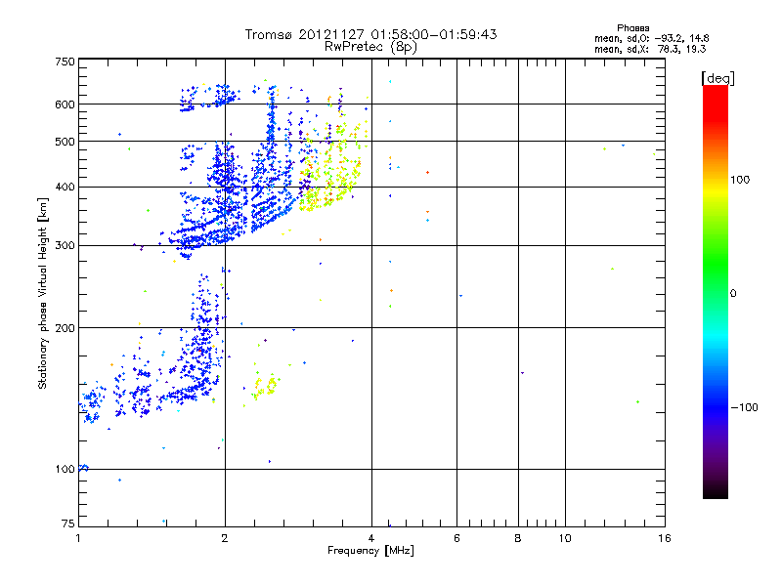782x586 pixels.
Task: Click the y-axis label '100'
Action: coord(65,470)
